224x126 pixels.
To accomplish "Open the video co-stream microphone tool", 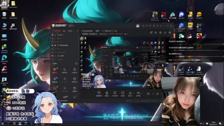I will 55,80.
